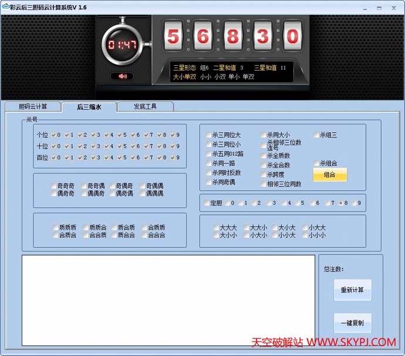405x356 pixels.
Task: Mute the countdown sound speaker icon
Action: coord(122,76)
